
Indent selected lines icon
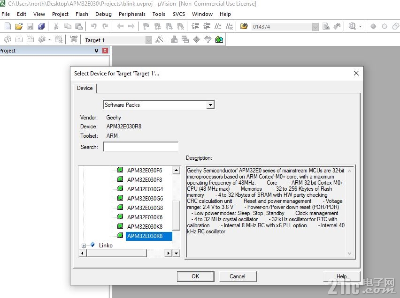(x=195, y=26)
